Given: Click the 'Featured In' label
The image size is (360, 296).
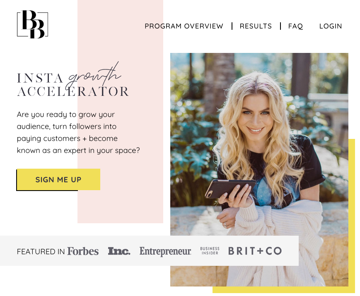Looking at the screenshot, I should click(41, 251).
